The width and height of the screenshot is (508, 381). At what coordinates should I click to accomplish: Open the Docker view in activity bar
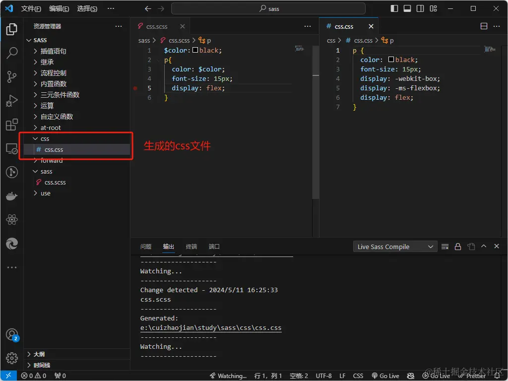[x=12, y=196]
